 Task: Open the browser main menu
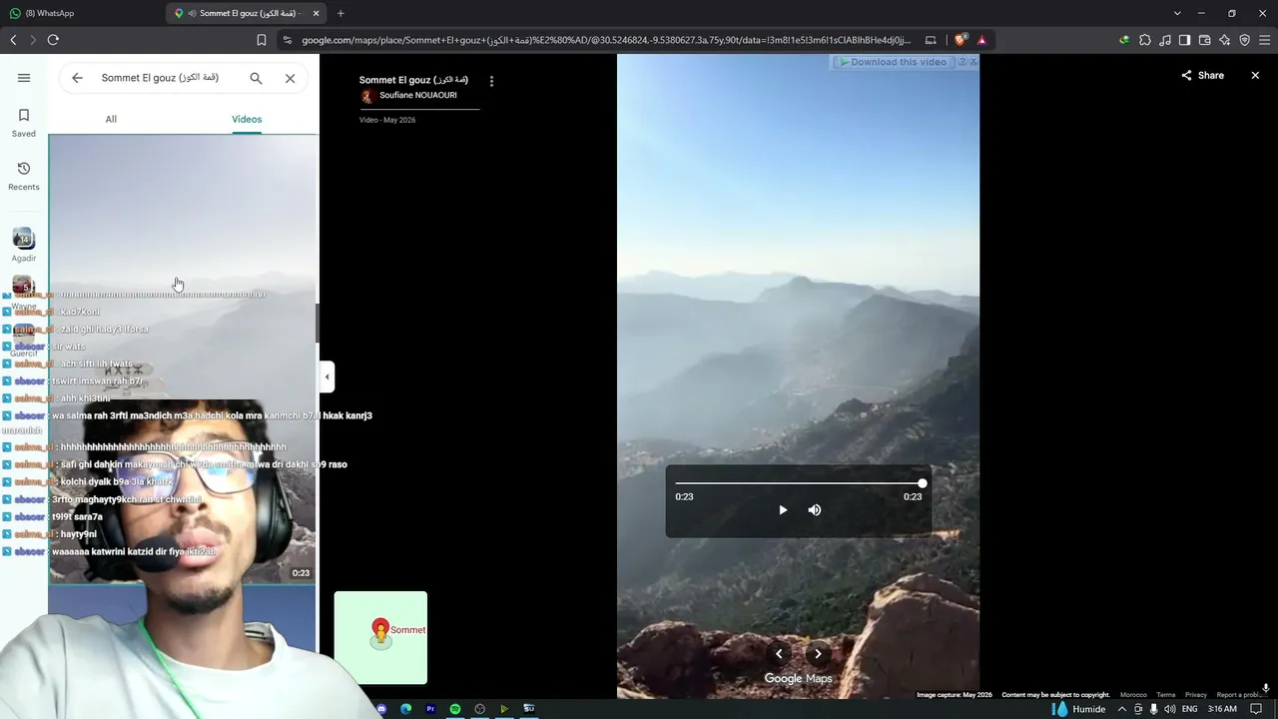click(1264, 40)
